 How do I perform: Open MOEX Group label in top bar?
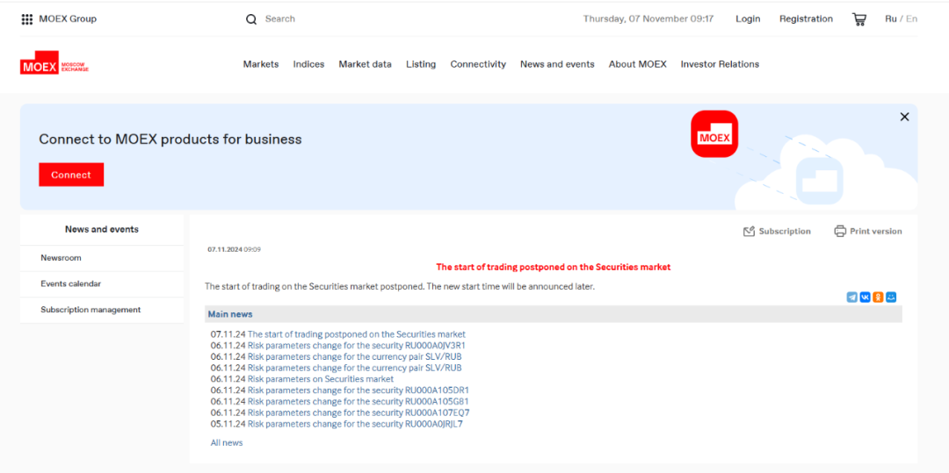[68, 19]
